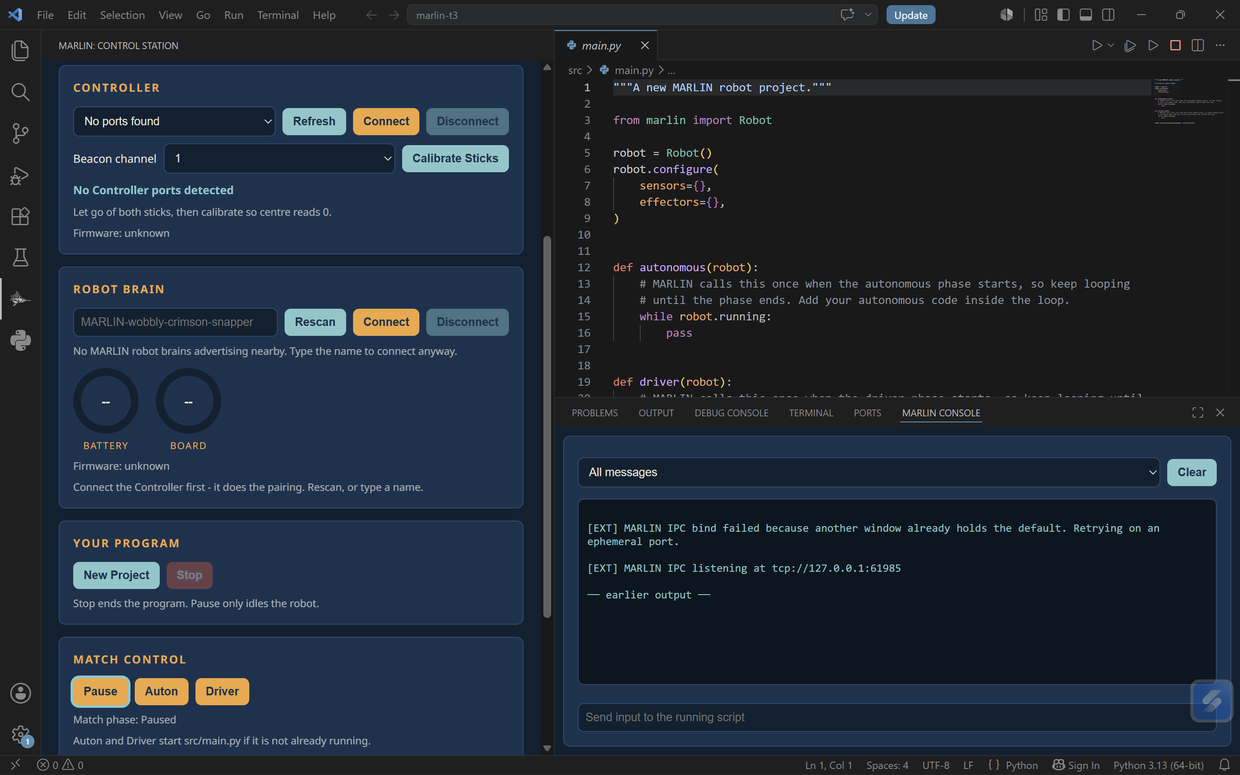This screenshot has width=1240, height=775.
Task: Go back with the navigation arrow
Action: pyautogui.click(x=372, y=15)
